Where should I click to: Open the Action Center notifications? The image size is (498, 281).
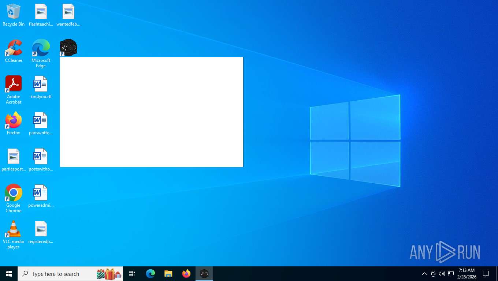tap(486, 274)
